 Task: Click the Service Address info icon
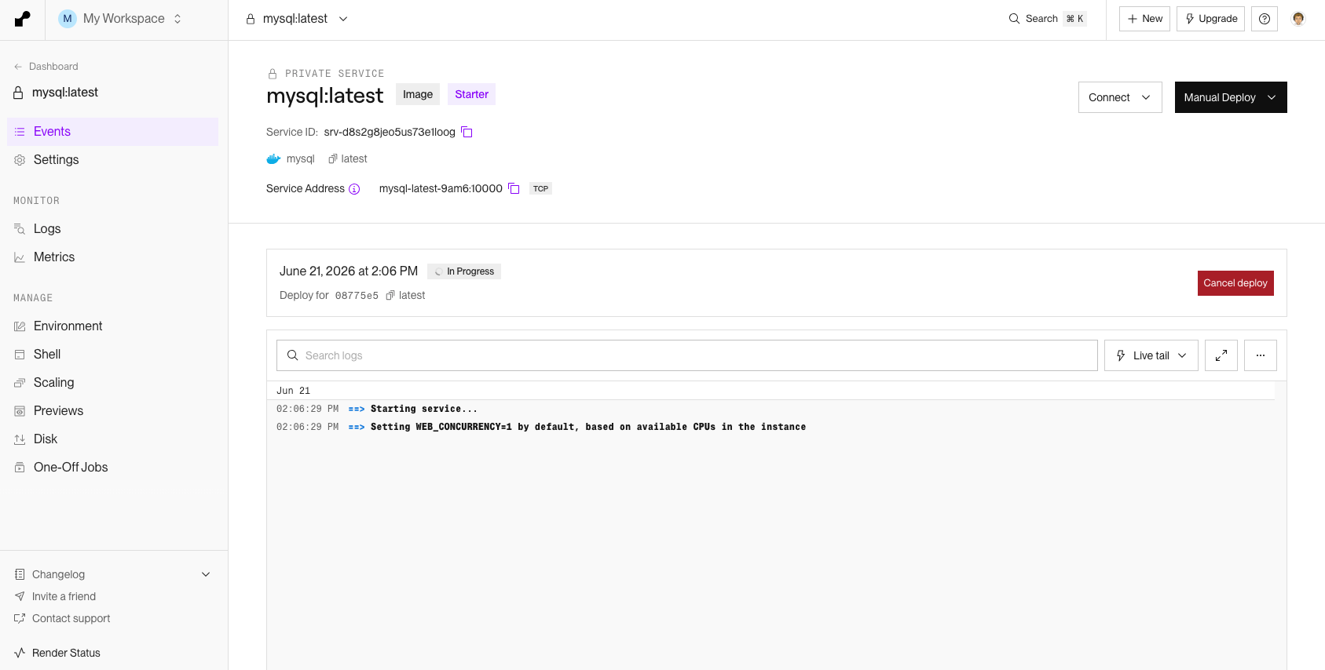(x=354, y=189)
